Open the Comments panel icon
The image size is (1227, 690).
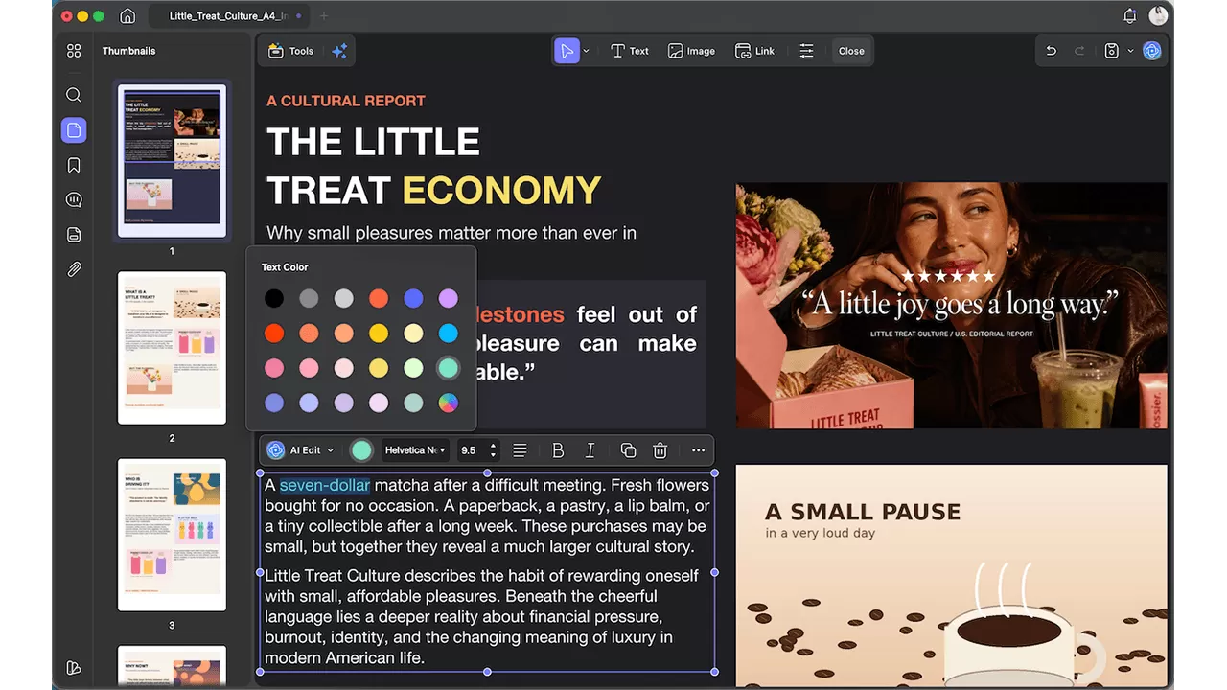(x=74, y=199)
